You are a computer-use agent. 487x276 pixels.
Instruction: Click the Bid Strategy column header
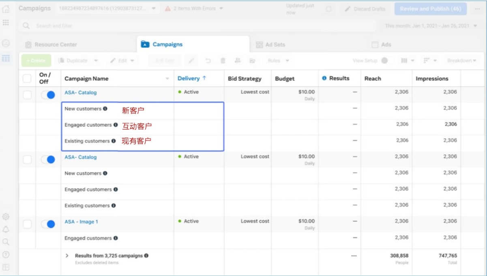(245, 79)
